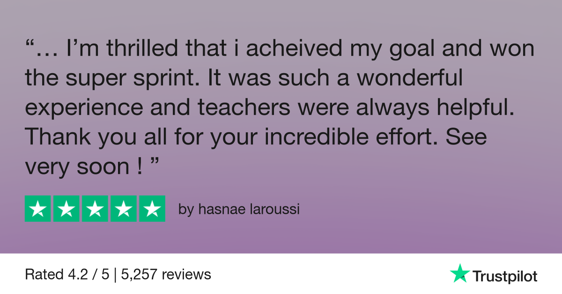Click the fourth green rating star

[x=124, y=209]
